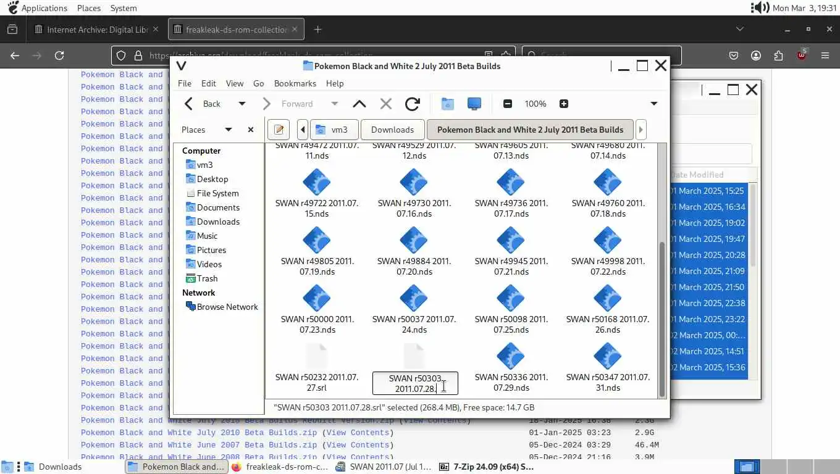Open the Bookmarks menu
Screen dimensions: 840x474
(295, 83)
